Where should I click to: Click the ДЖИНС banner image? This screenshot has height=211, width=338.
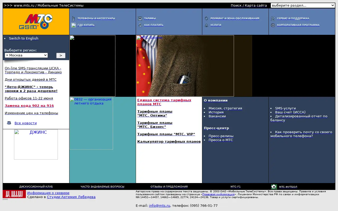(36, 144)
